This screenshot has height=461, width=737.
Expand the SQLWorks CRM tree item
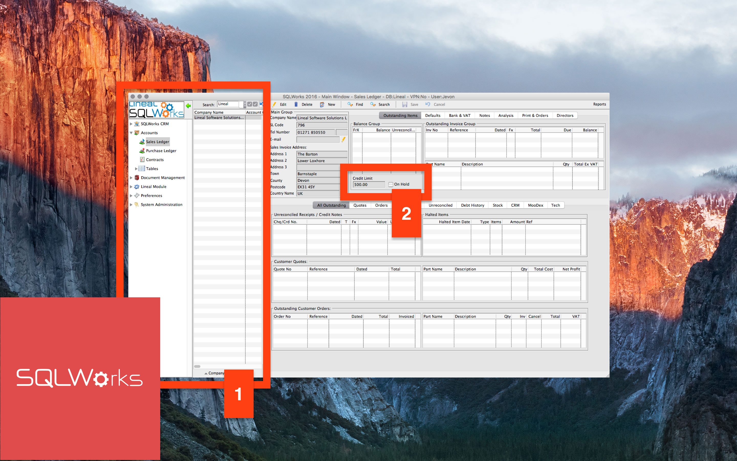pos(132,124)
